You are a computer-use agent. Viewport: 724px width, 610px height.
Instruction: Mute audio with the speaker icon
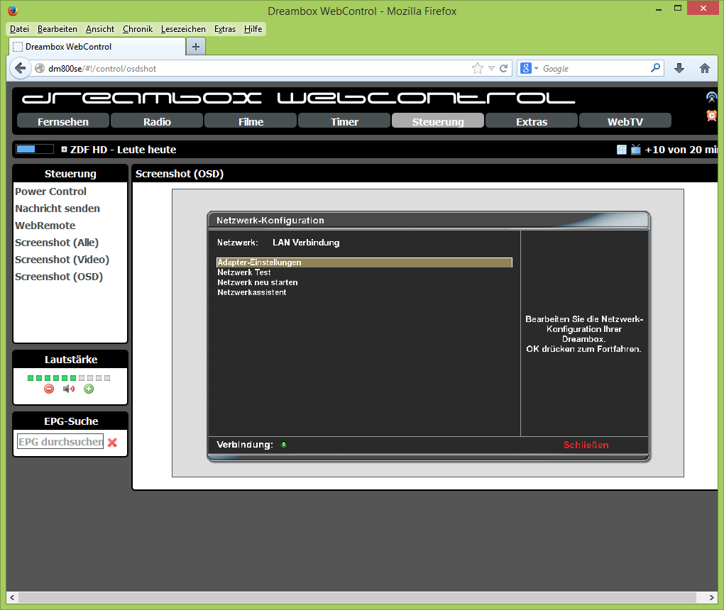tap(69, 389)
